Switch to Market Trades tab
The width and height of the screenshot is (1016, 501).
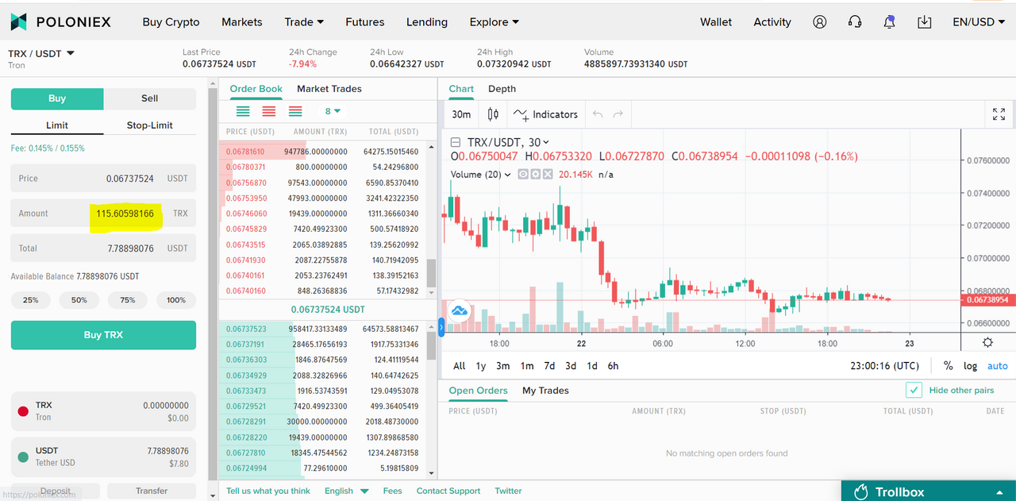(x=329, y=89)
